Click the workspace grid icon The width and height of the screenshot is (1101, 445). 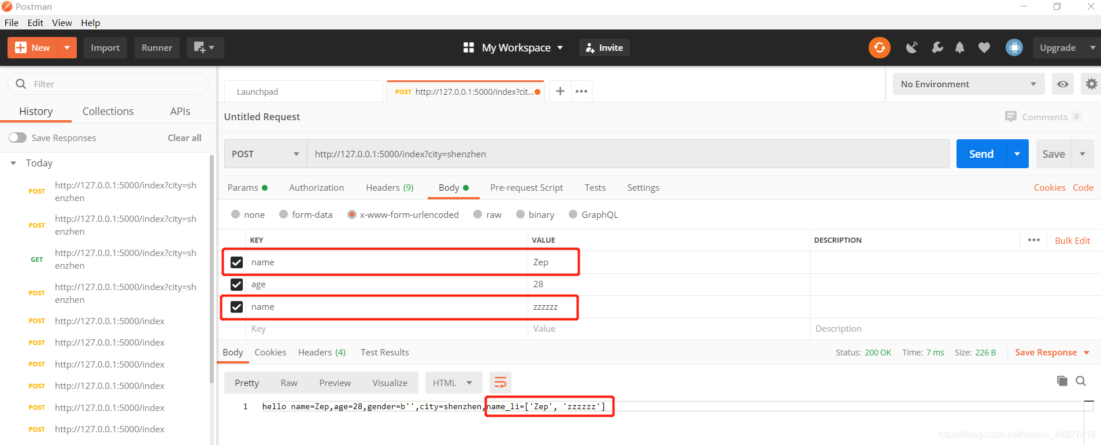point(469,47)
